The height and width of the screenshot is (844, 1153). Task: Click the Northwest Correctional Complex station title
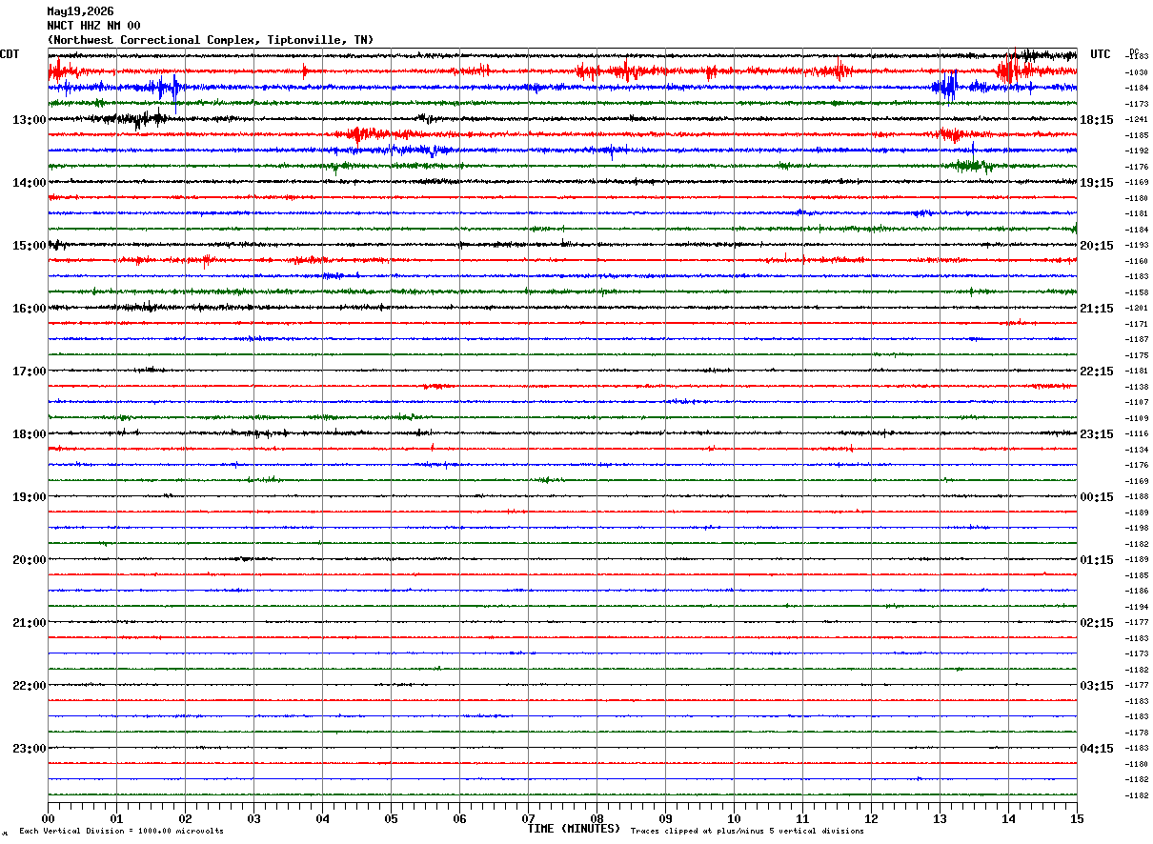[x=211, y=40]
